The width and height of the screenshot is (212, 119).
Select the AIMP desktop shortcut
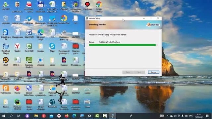click(x=6, y=61)
